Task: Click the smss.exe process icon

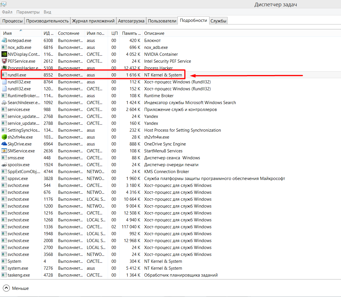Action: click(4, 158)
